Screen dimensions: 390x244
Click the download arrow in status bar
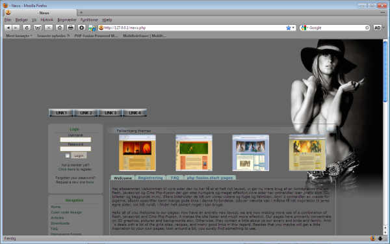click(x=380, y=238)
